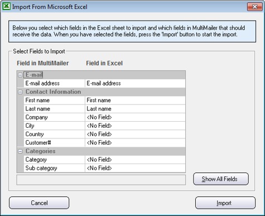Open Excel field for First name row
The height and width of the screenshot is (216, 265).
135,100
